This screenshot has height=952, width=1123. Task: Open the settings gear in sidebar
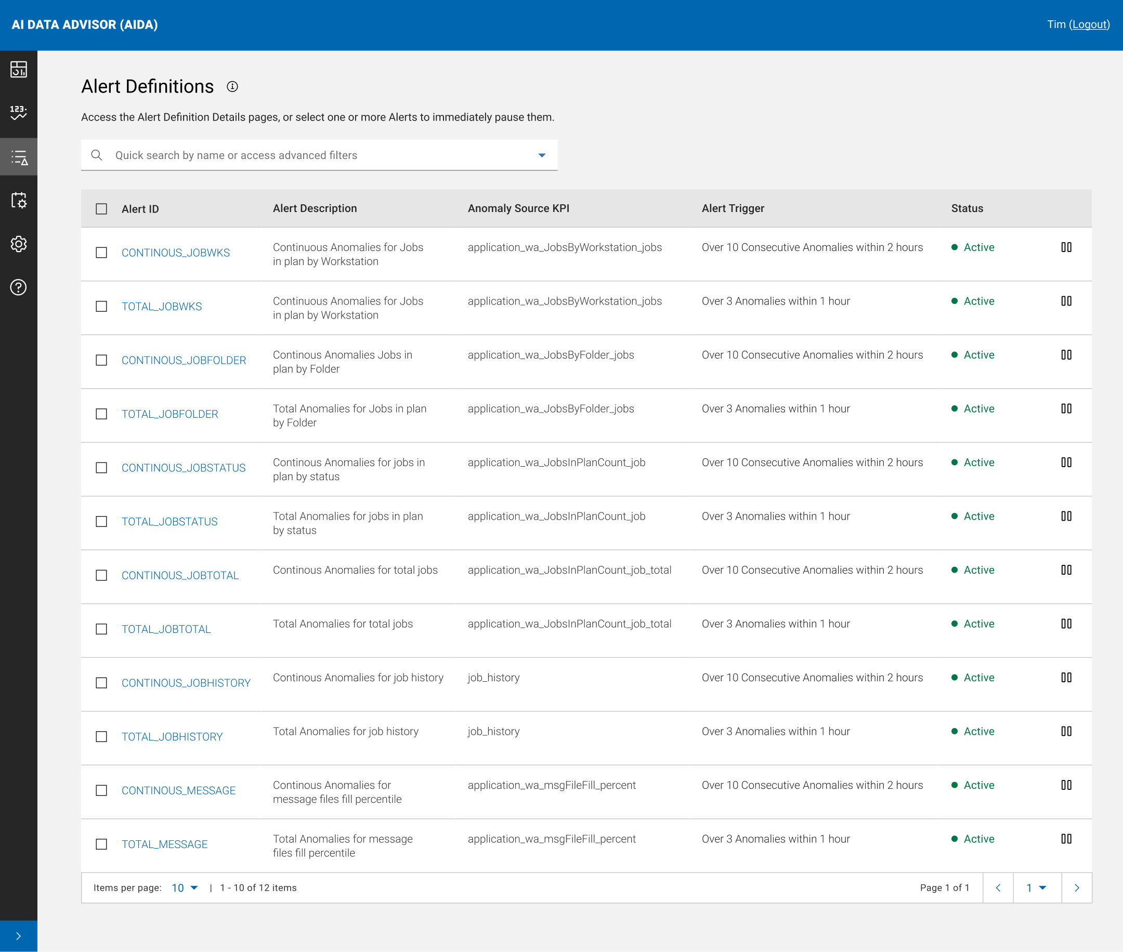(18, 244)
